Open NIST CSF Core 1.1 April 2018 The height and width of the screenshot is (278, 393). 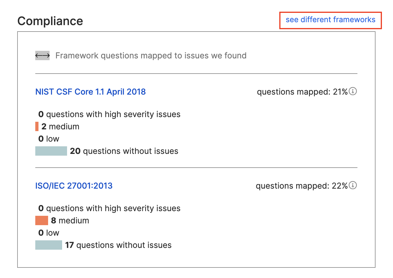90,92
